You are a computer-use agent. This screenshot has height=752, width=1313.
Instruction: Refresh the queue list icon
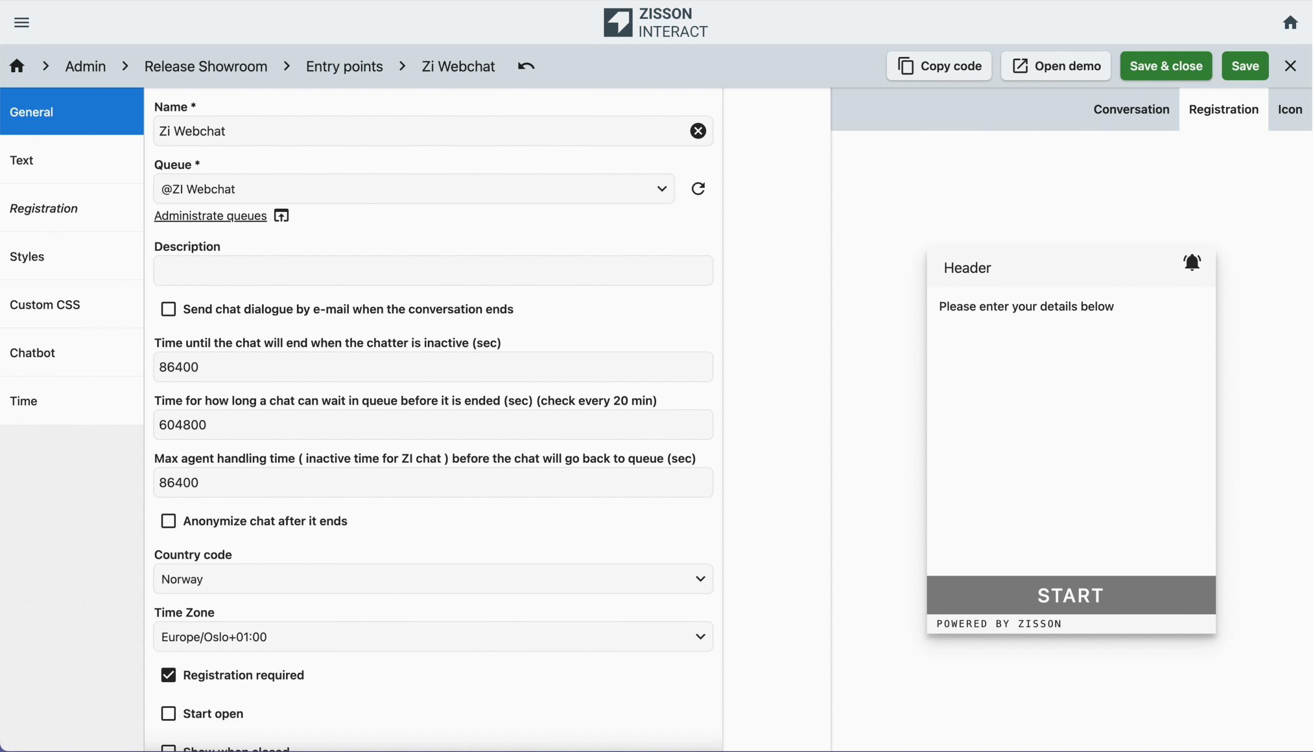pos(698,189)
